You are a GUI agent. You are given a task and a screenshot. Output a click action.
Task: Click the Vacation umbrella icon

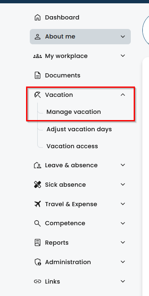(37, 95)
